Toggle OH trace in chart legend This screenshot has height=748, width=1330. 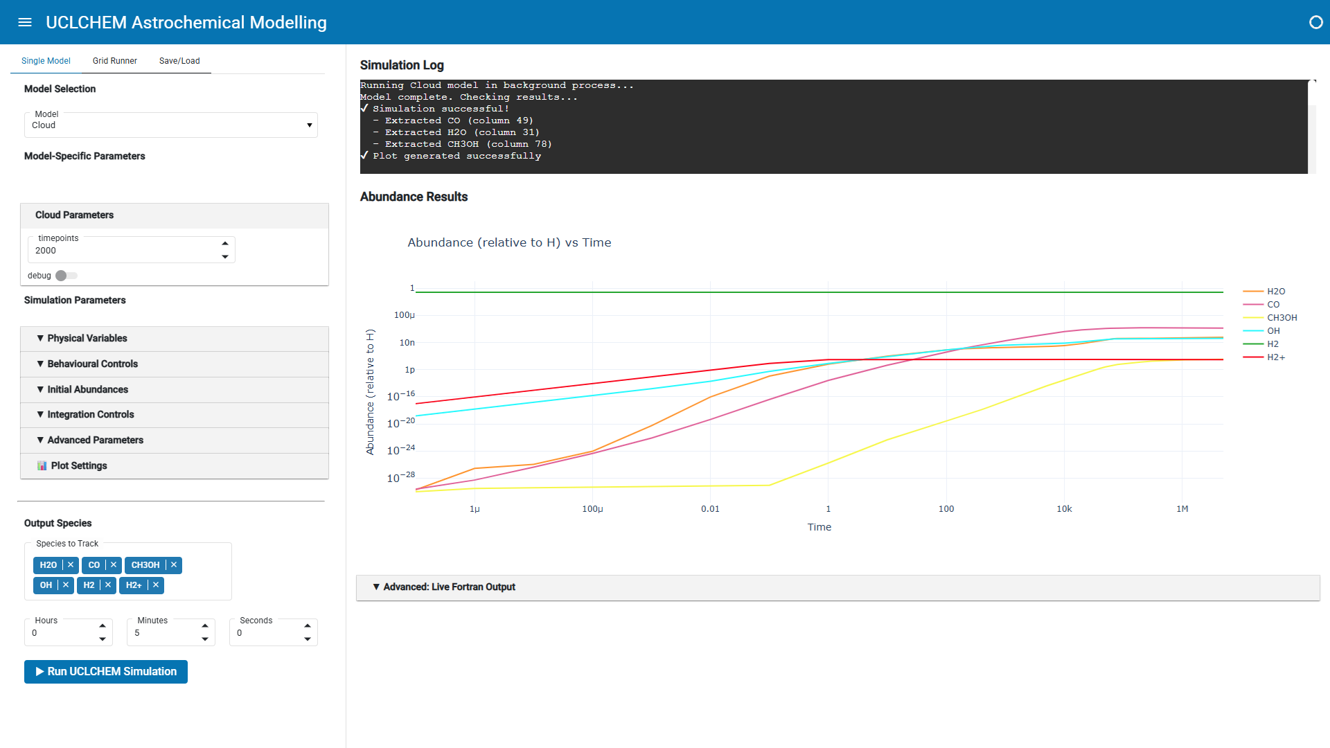[1261, 331]
